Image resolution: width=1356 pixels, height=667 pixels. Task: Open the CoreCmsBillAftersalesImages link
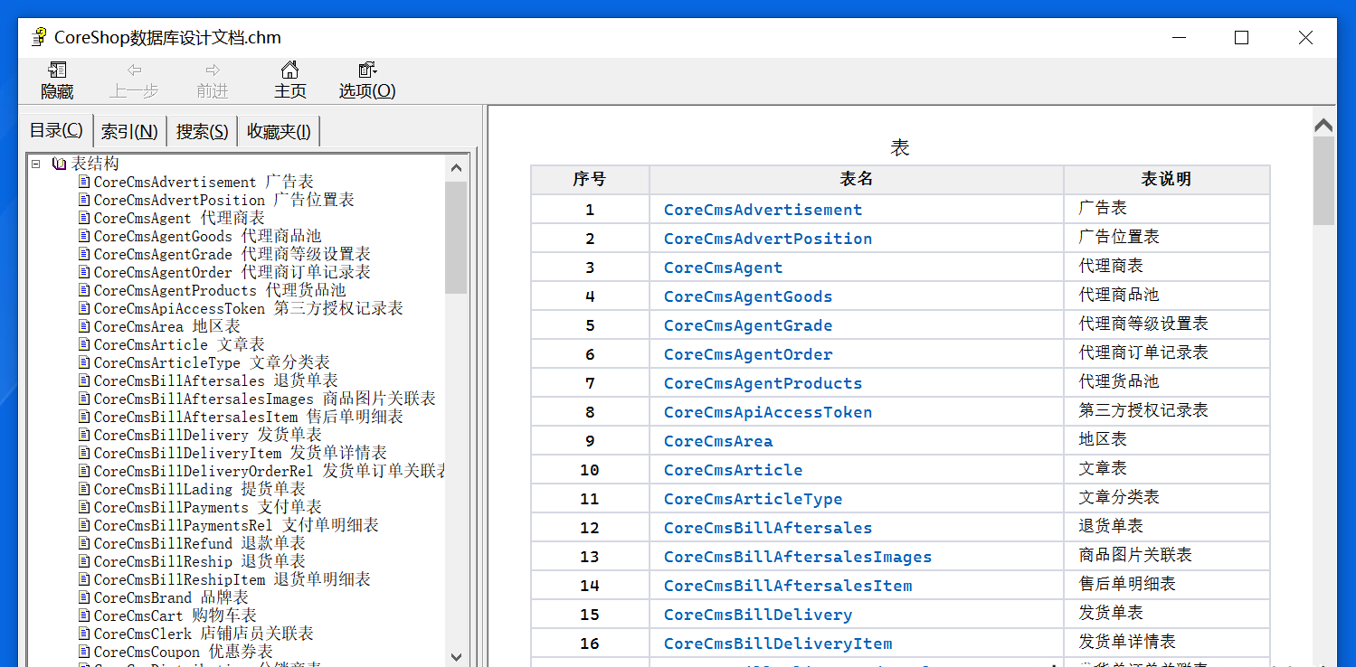pos(798,557)
